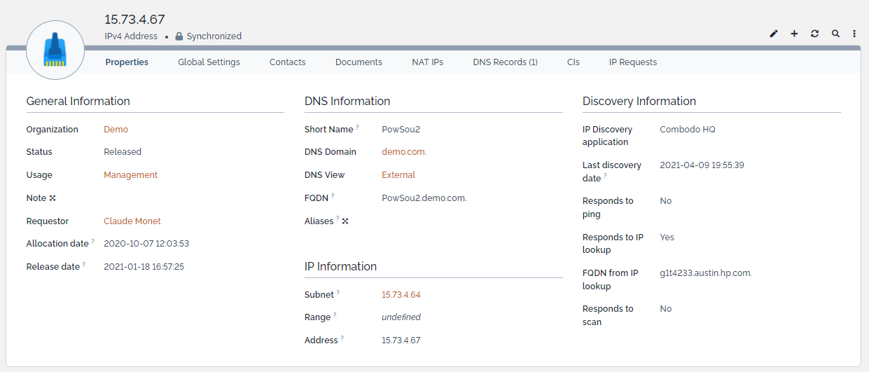This screenshot has width=869, height=372.
Task: Expand the Note field fullscreen icon
Action: point(53,198)
